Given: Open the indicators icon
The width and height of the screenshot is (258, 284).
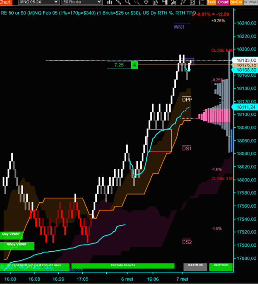Looking at the screenshot, I should coord(174,2).
